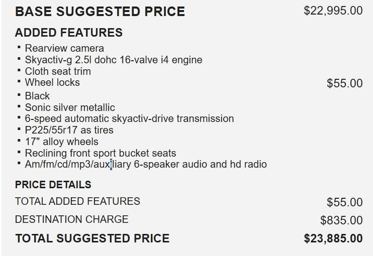
Task: Click the Wheel locks feature text
Action: pos(52,82)
